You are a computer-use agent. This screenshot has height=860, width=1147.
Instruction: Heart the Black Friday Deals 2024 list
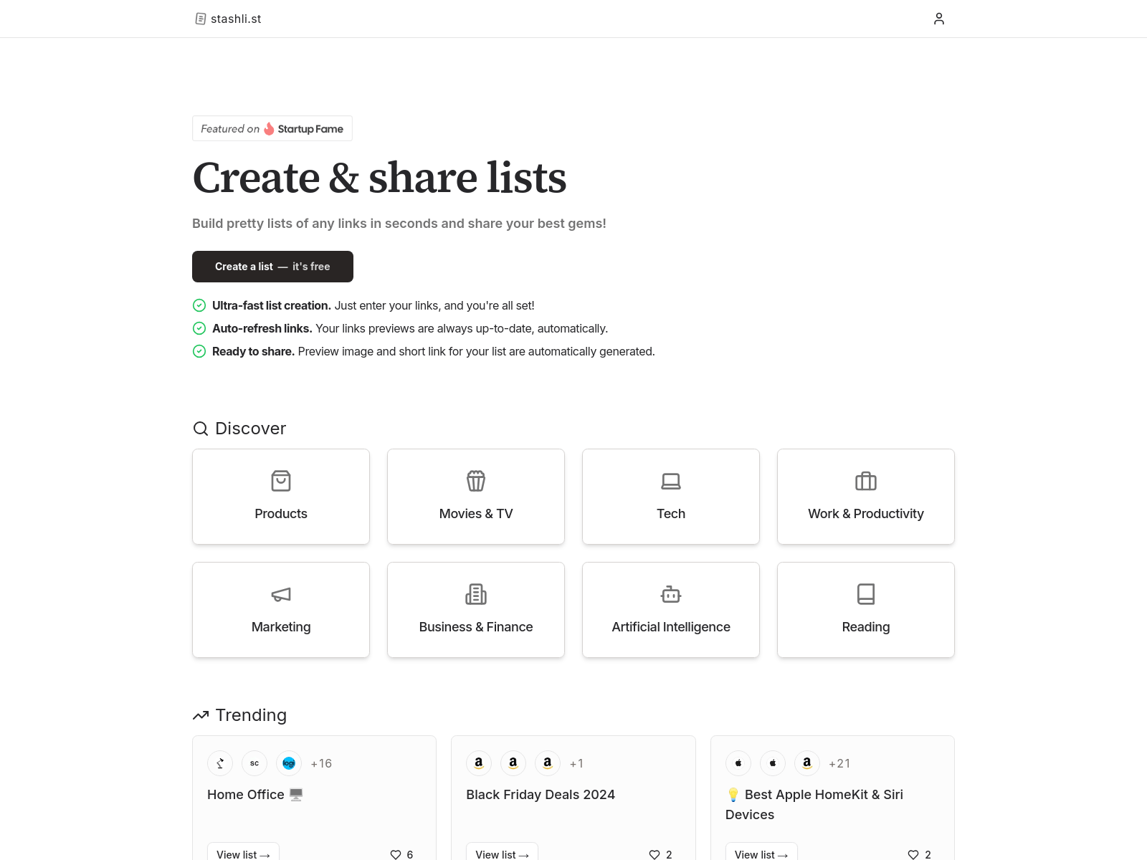[655, 854]
